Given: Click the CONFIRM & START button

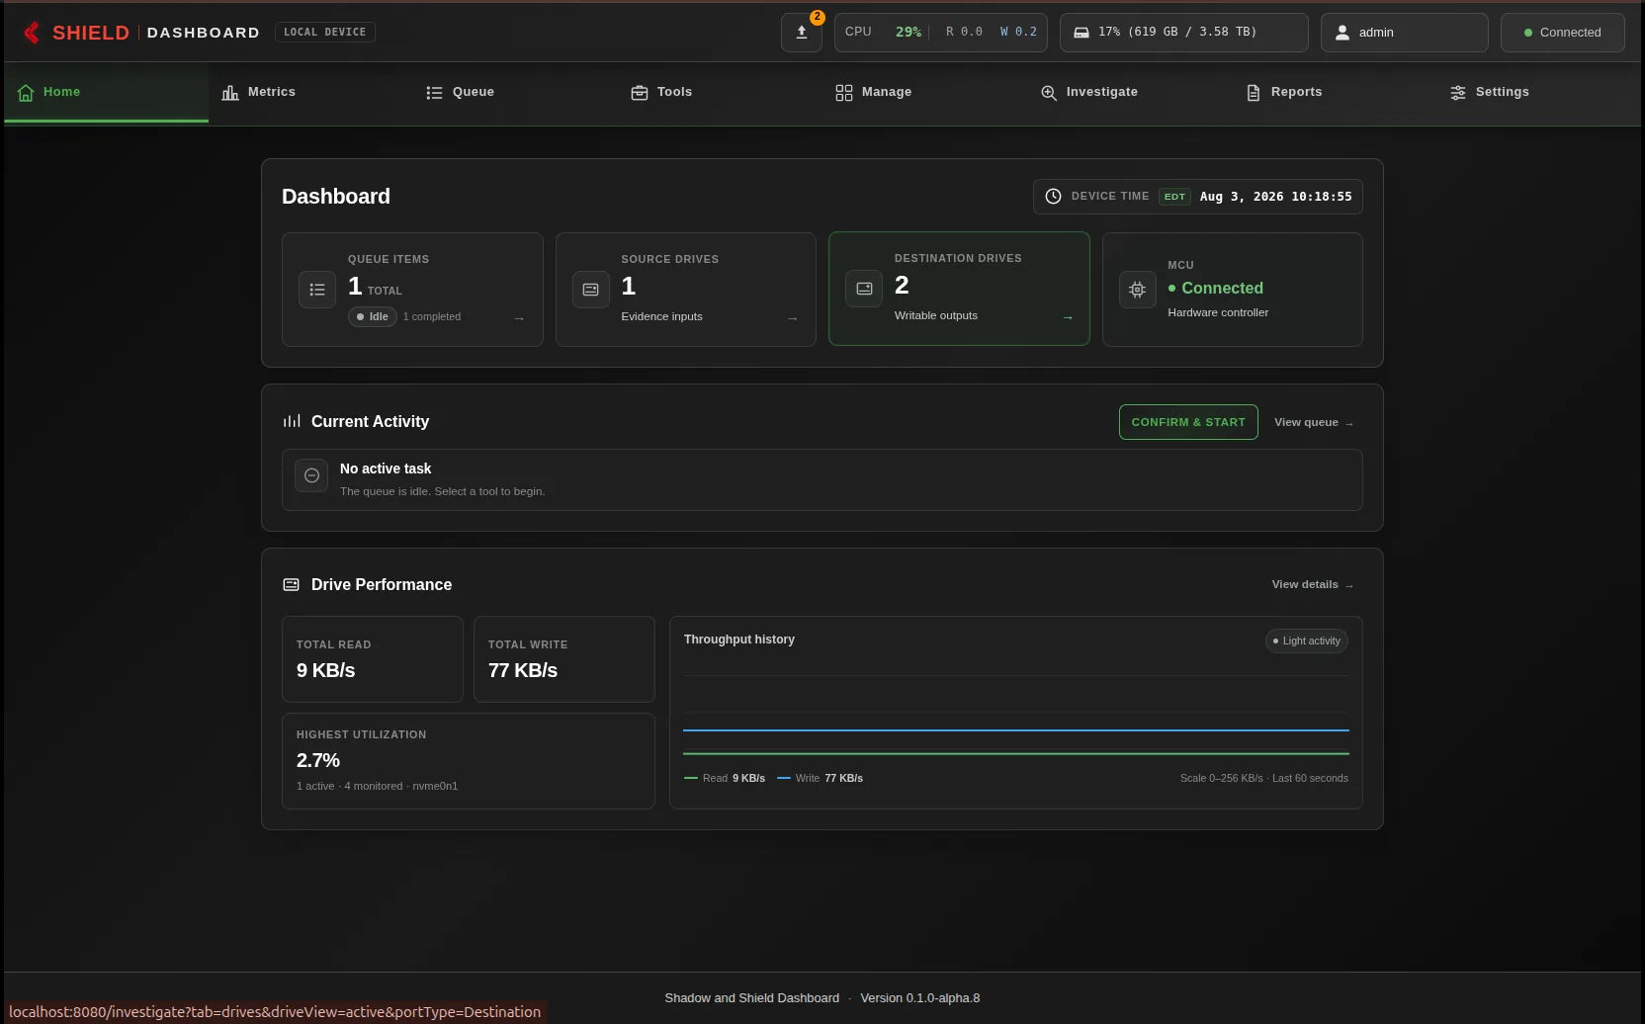Looking at the screenshot, I should 1188,422.
